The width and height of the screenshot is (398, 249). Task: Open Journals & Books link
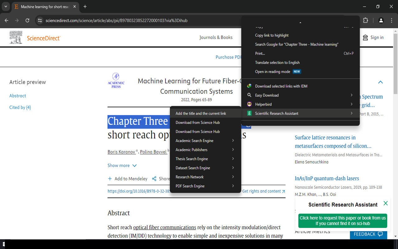[216, 37]
